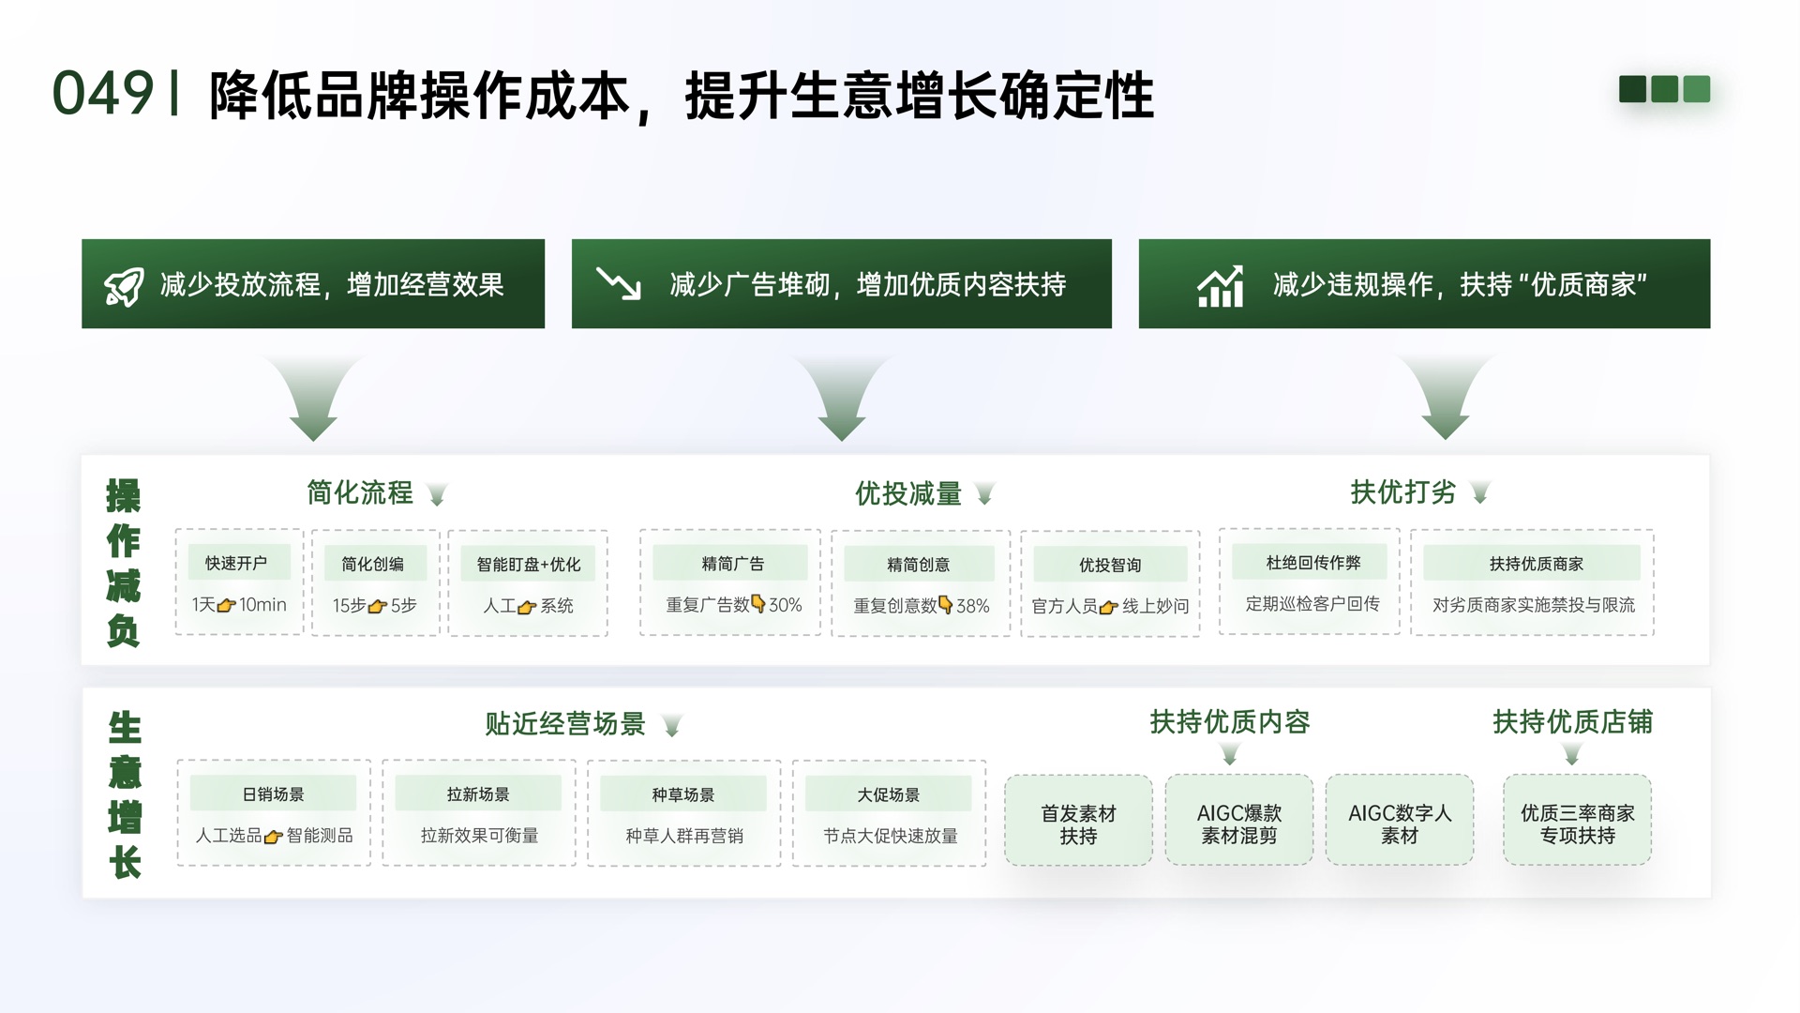
Task: Click the 首发素材扶持 card
Action: [1078, 821]
